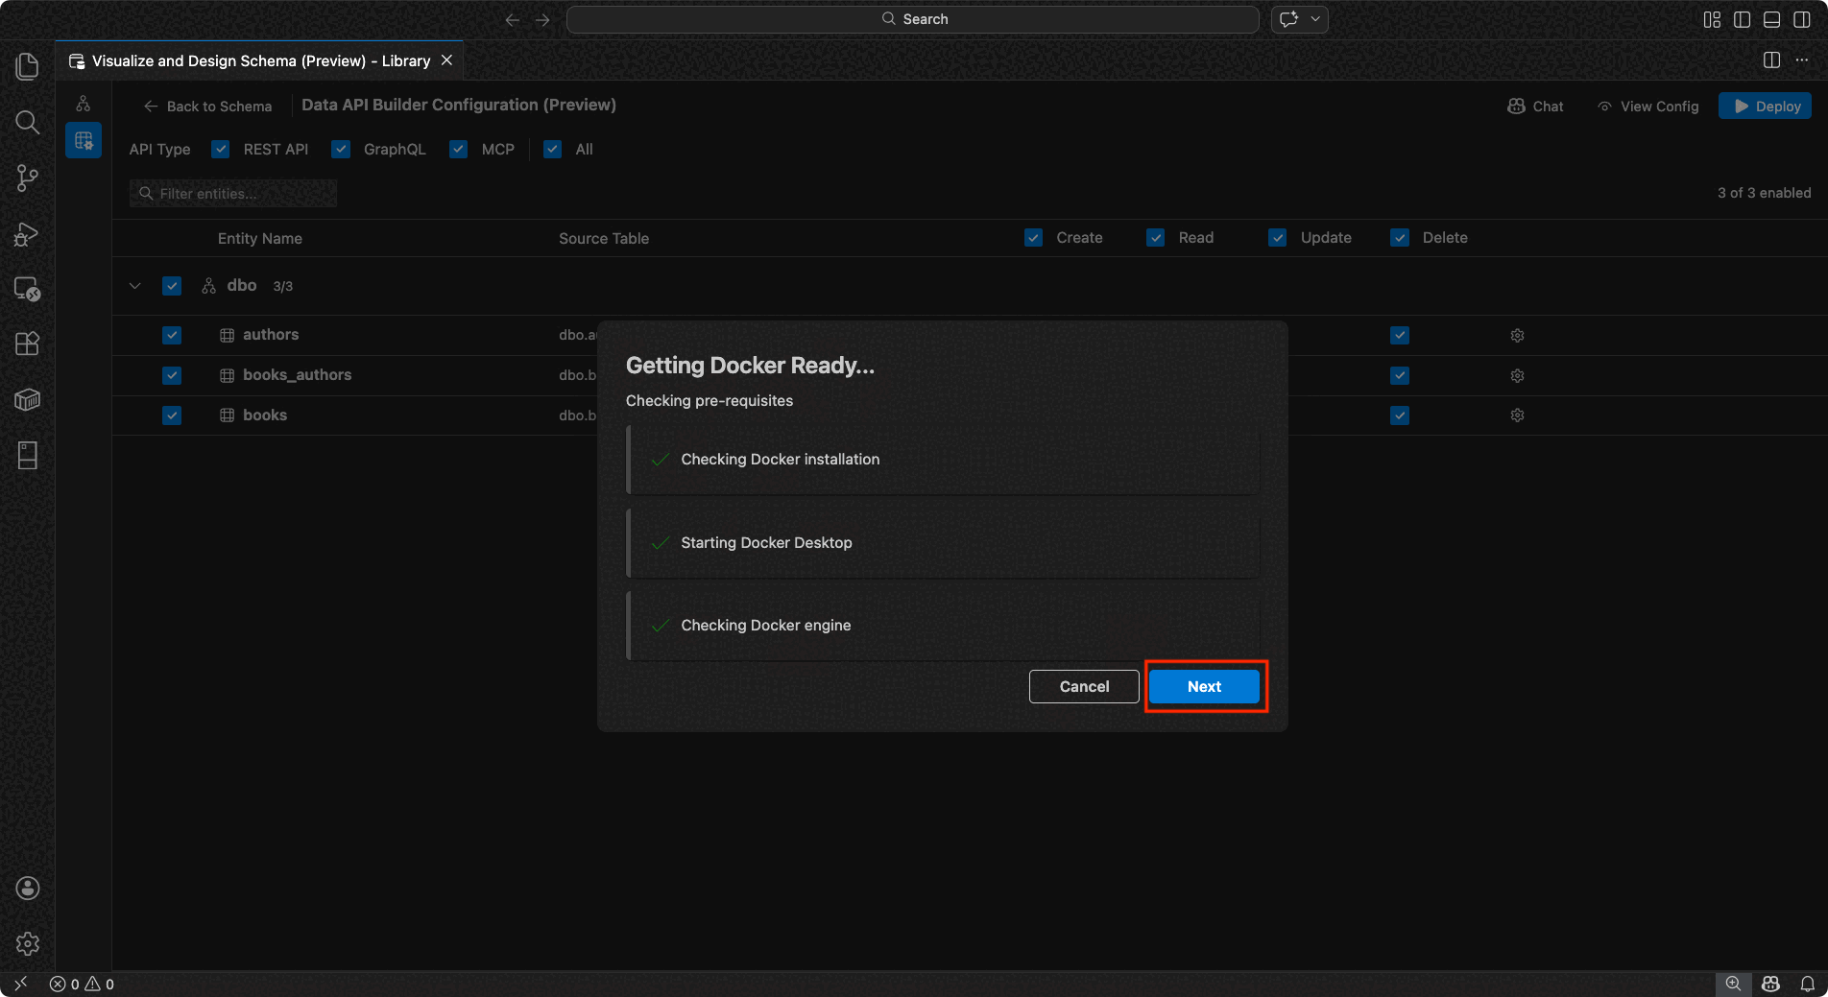Toggle the GraphQL API type checkbox
This screenshot has height=997, width=1828.
pyautogui.click(x=341, y=150)
